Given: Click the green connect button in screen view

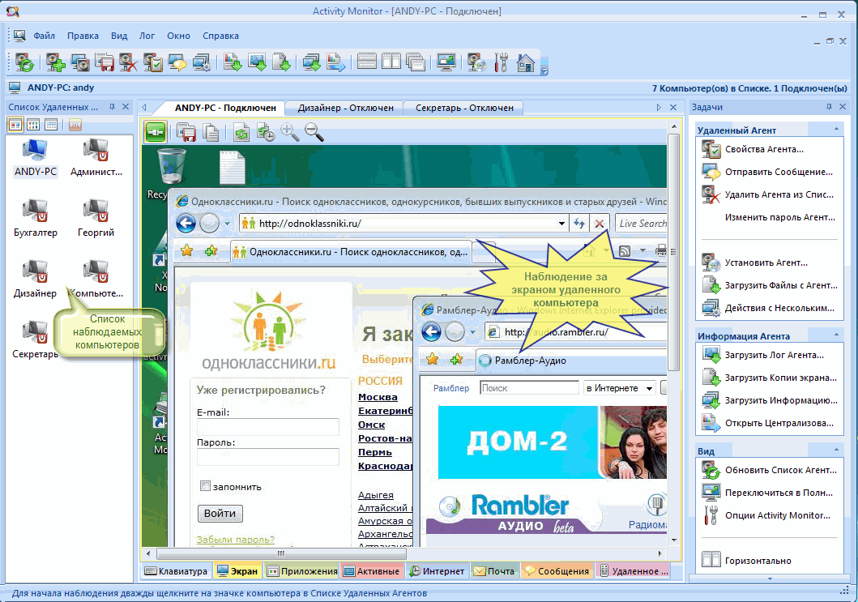Looking at the screenshot, I should [x=156, y=132].
